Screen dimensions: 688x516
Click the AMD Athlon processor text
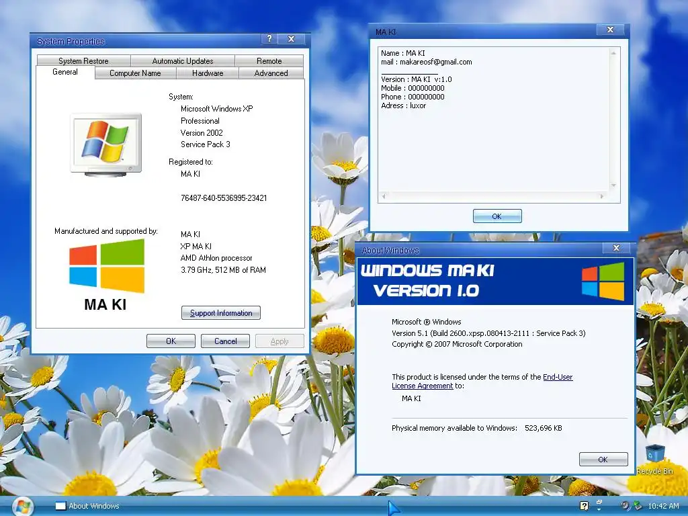click(x=216, y=258)
